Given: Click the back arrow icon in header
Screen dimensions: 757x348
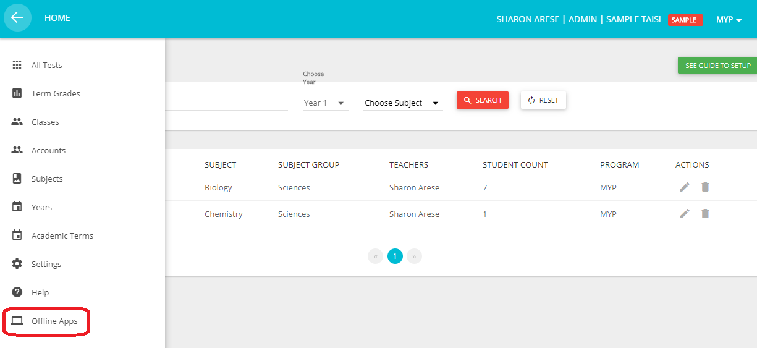Looking at the screenshot, I should tap(17, 18).
